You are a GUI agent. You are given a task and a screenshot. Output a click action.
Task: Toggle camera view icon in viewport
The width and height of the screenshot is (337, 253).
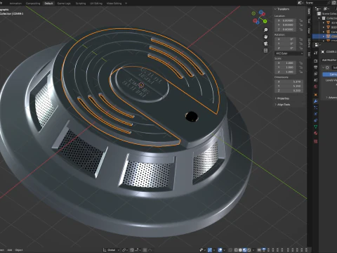265,44
